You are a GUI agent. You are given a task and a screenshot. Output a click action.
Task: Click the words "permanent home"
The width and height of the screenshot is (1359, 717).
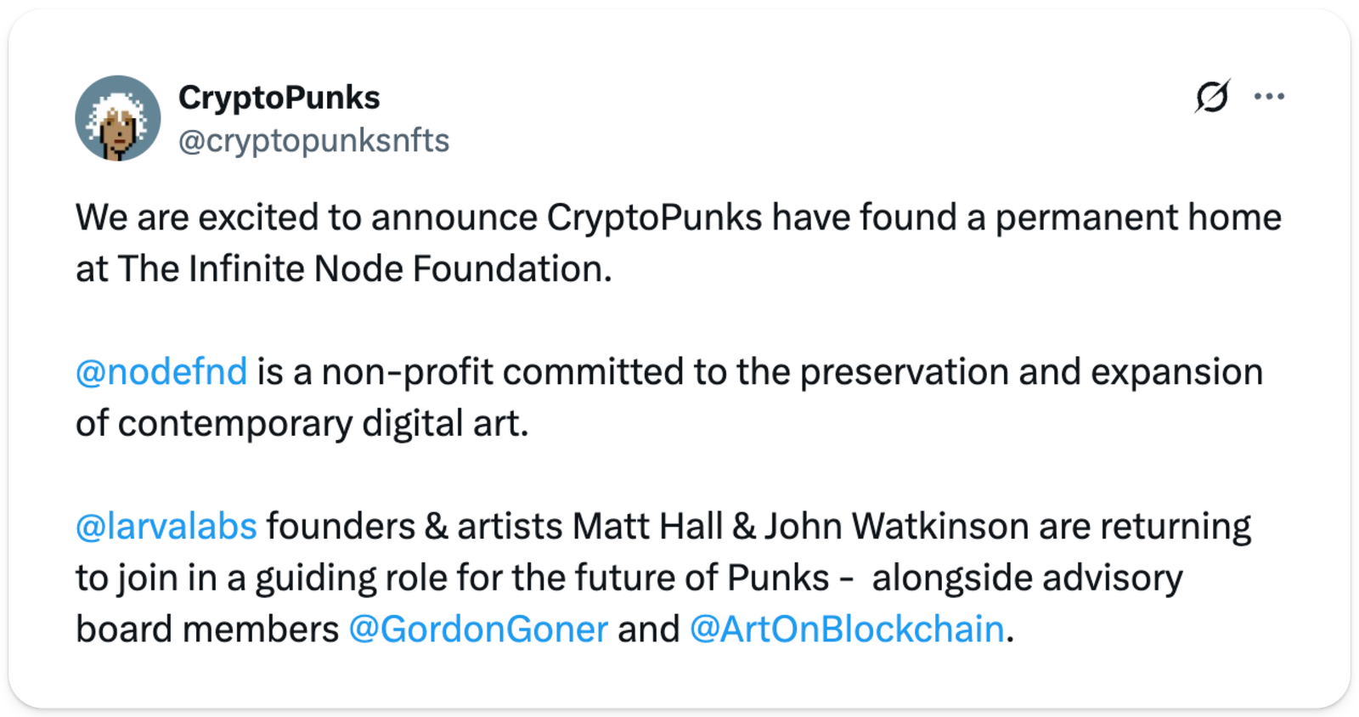coord(1138,218)
